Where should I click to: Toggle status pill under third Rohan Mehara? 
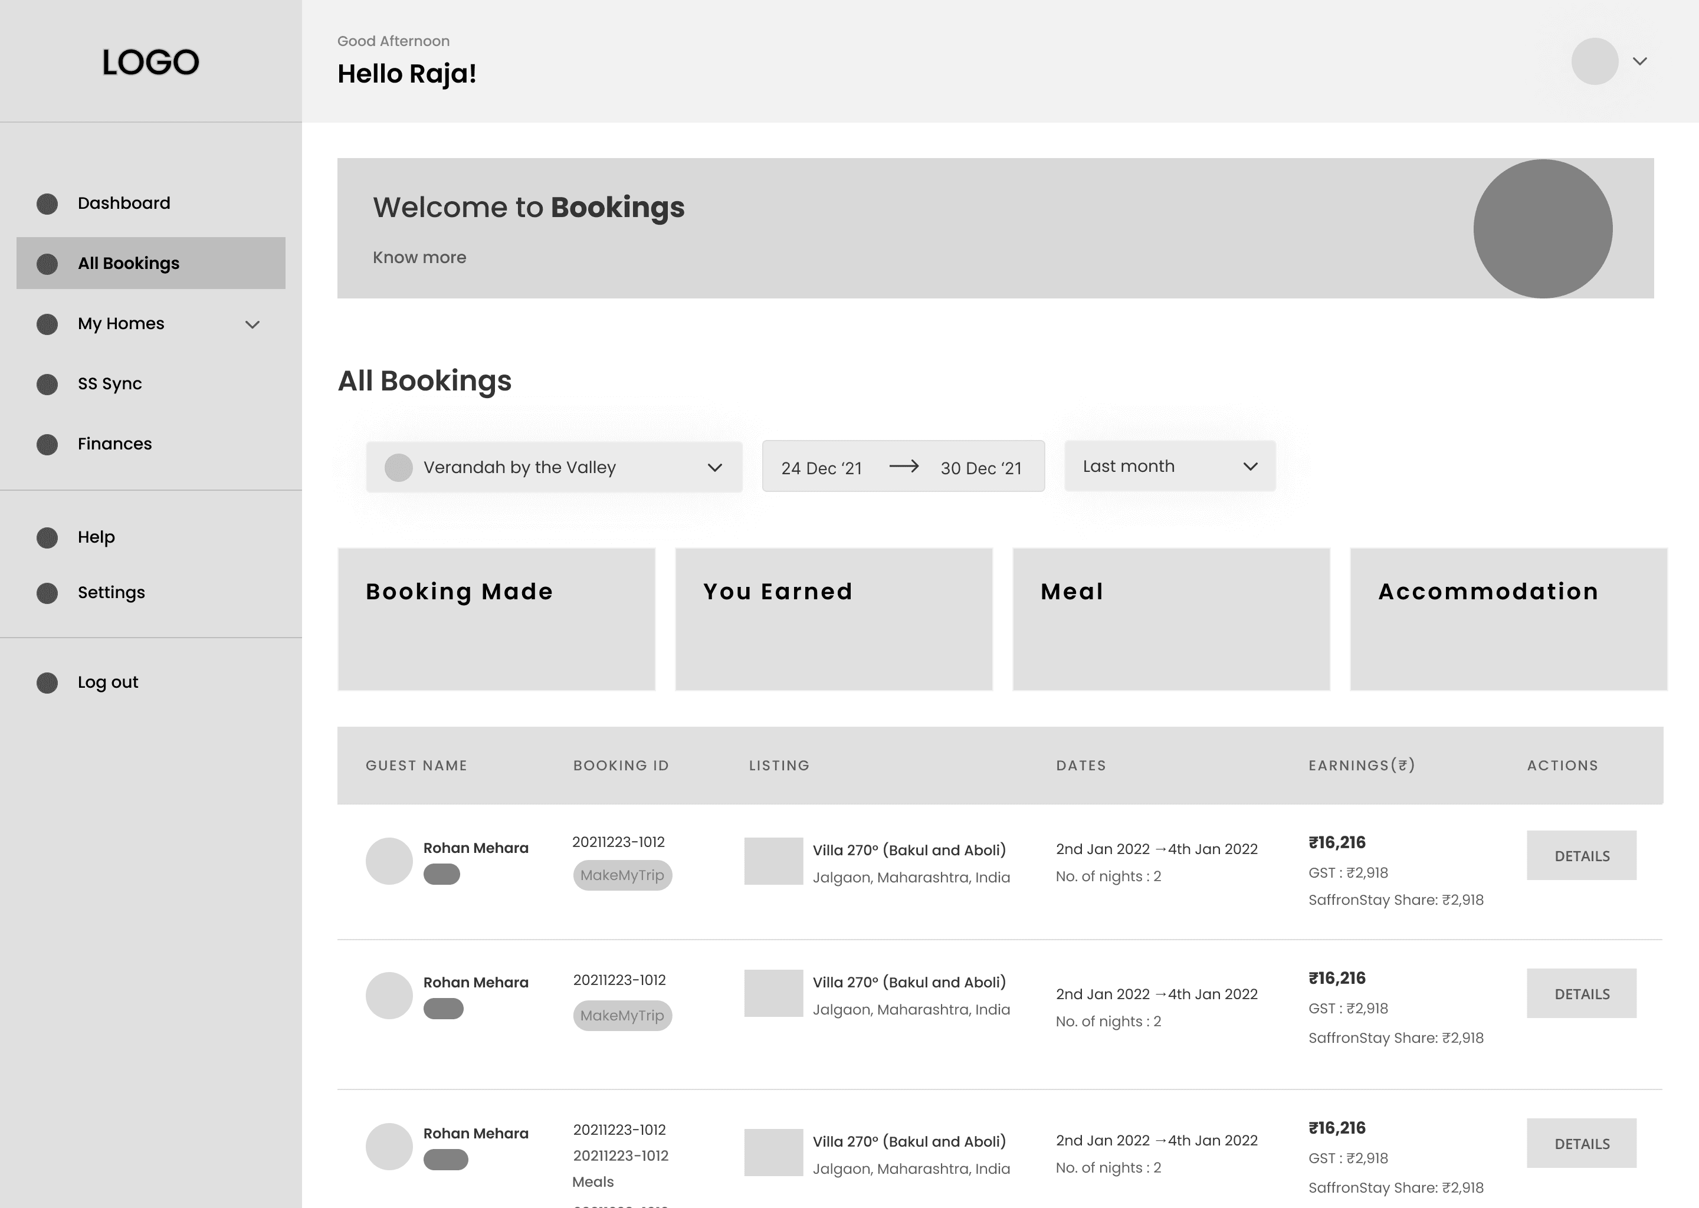pos(445,1160)
